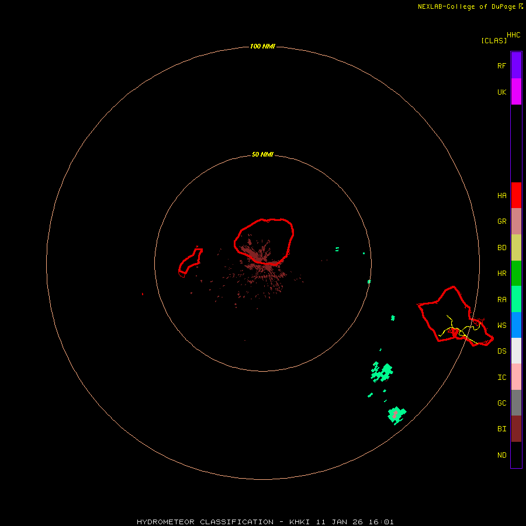
Task: Select the GR pink-brown legend swatch
Action: click(x=516, y=222)
